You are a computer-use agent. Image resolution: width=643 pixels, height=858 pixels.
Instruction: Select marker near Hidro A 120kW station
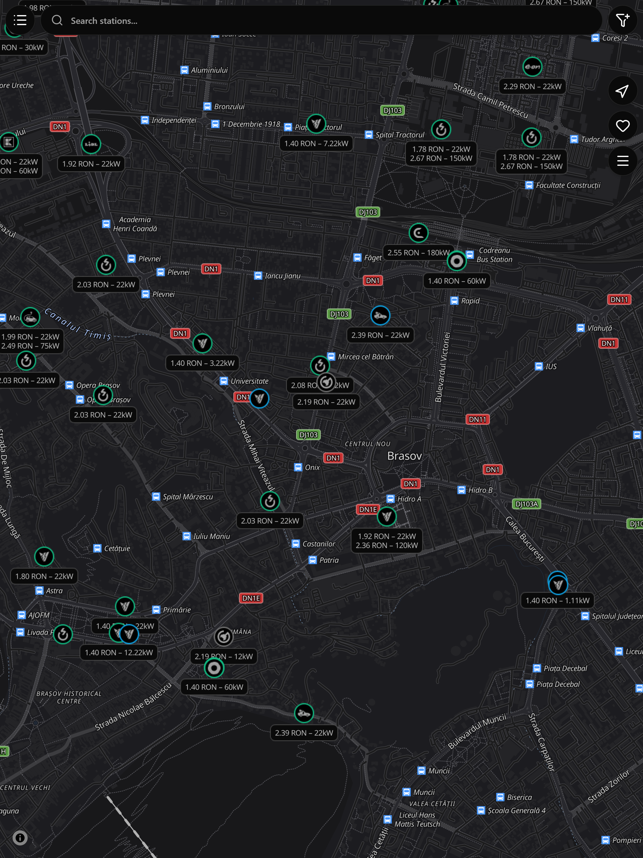tap(387, 516)
